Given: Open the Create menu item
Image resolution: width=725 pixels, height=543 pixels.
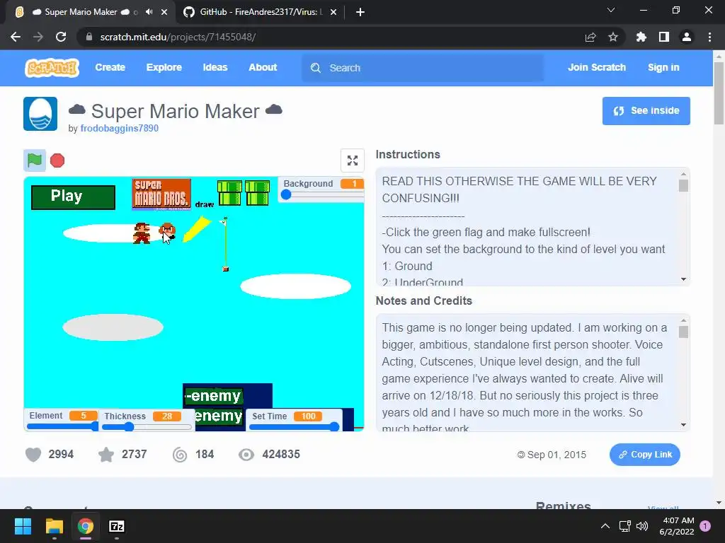Looking at the screenshot, I should (x=110, y=67).
